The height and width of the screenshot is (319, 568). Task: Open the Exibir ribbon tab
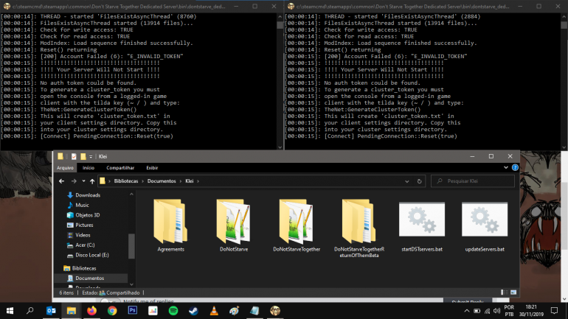coord(152,168)
